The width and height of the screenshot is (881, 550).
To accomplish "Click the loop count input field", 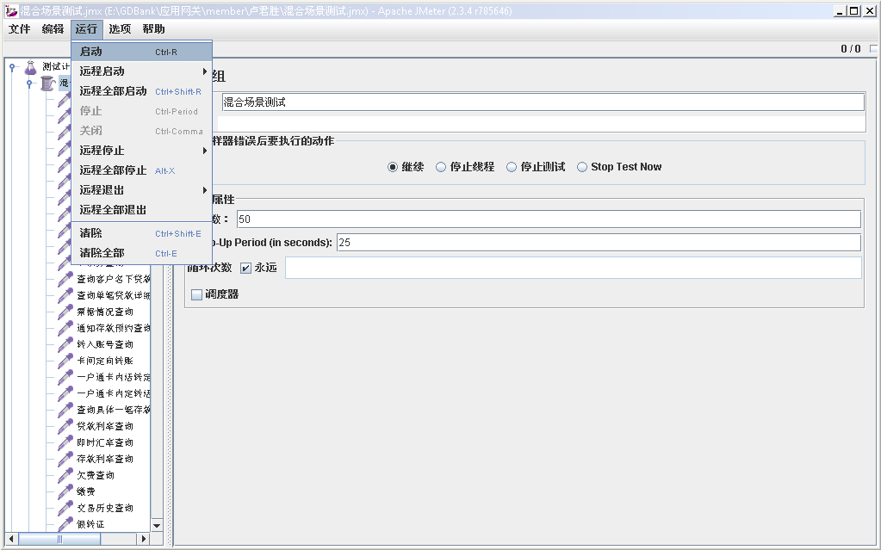I will 573,268.
